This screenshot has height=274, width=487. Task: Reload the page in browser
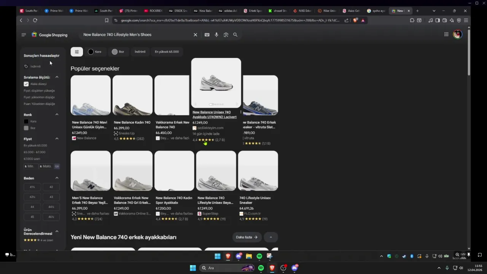point(35,20)
